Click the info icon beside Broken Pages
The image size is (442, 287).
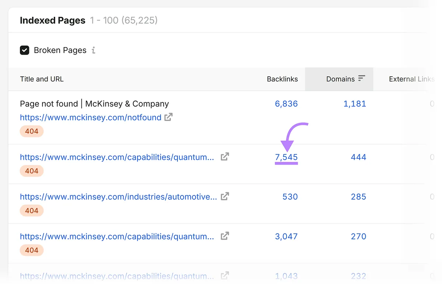point(94,50)
